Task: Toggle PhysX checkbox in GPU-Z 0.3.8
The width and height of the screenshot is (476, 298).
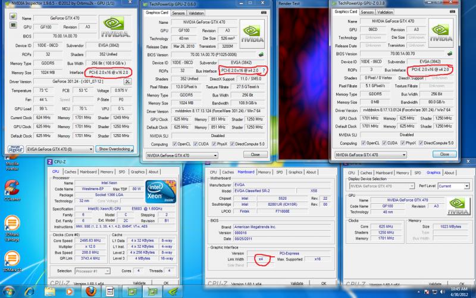Action: click(x=403, y=142)
